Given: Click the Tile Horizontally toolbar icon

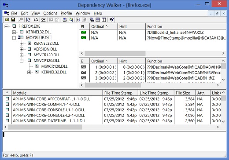Looking at the screenshot, I should [x=98, y=19].
